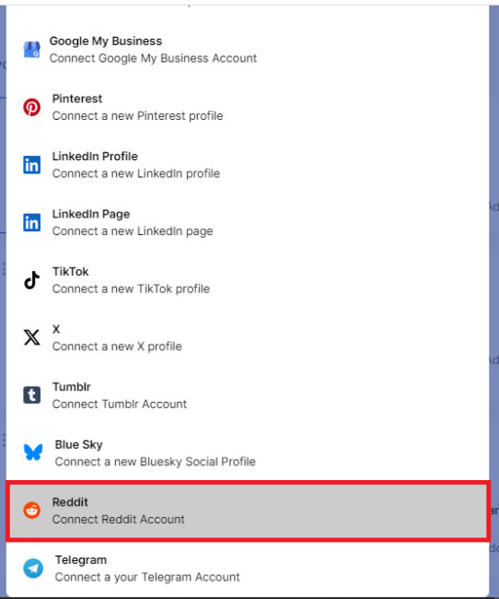The width and height of the screenshot is (499, 599).
Task: Click the TikTok note logo icon
Action: (31, 280)
